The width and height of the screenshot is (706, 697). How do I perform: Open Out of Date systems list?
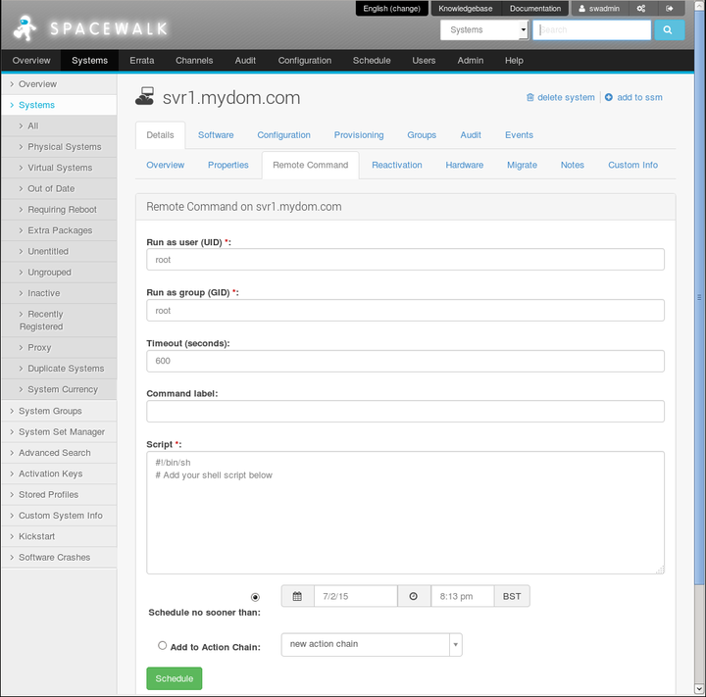point(51,188)
